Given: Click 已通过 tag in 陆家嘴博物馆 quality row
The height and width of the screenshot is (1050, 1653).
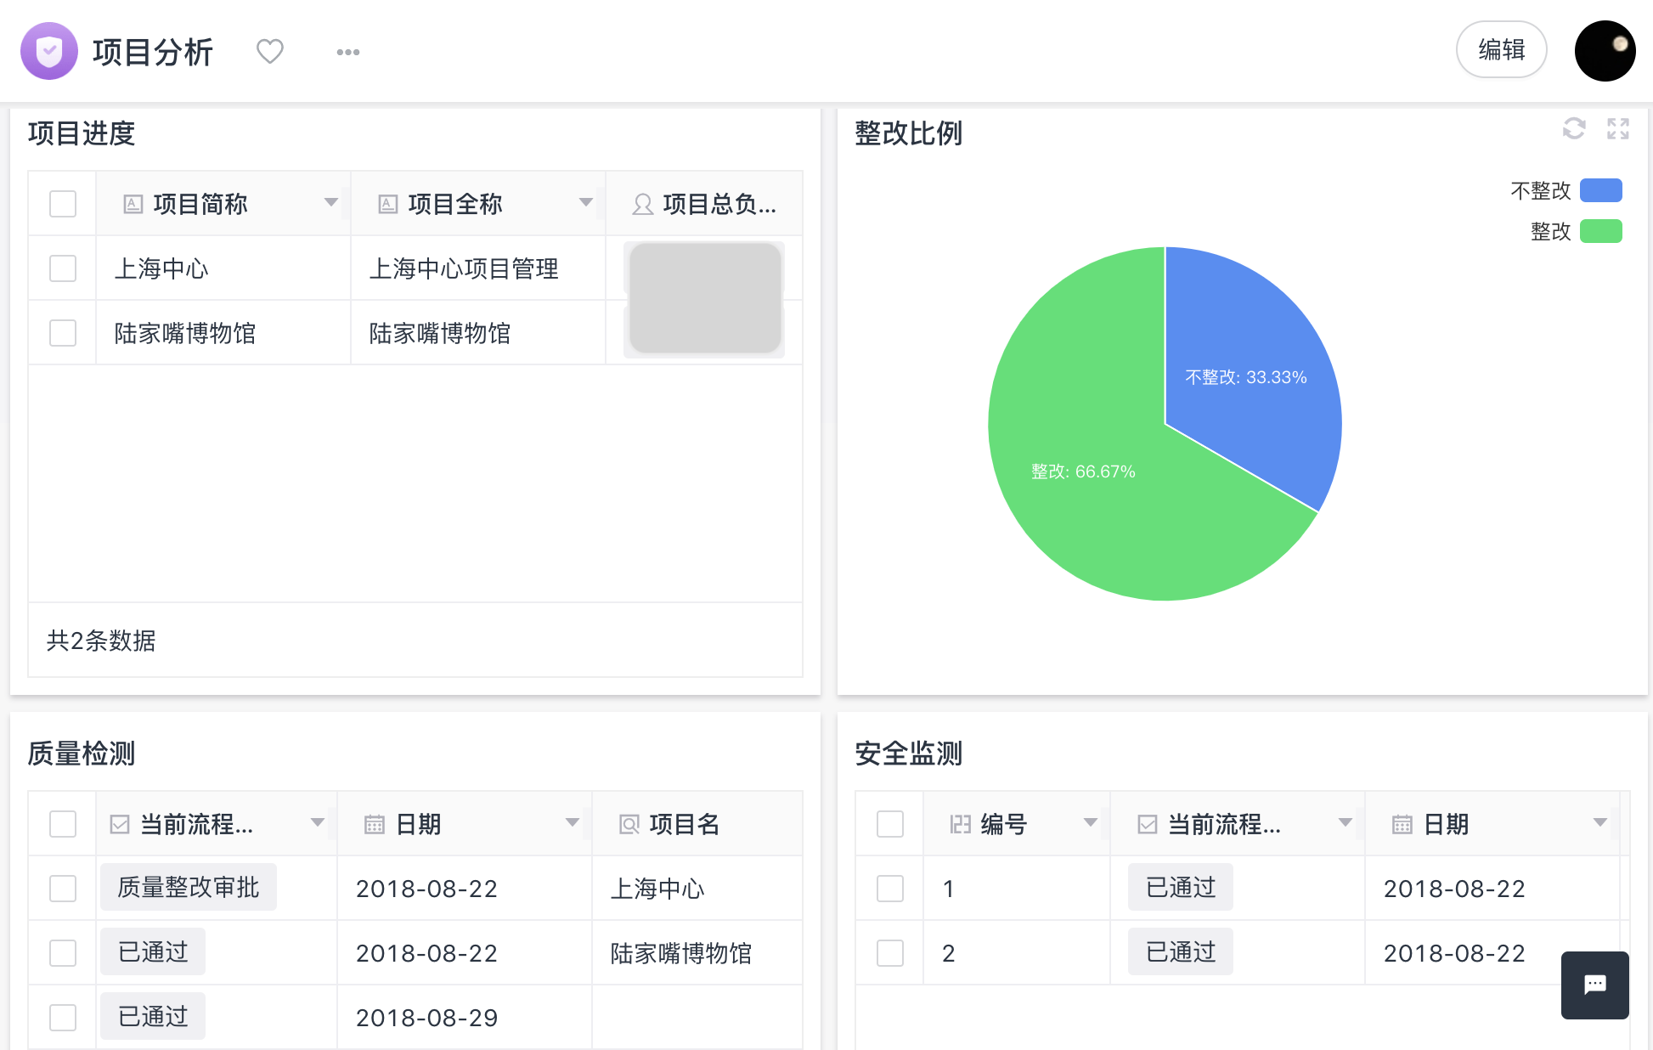Looking at the screenshot, I should click(x=153, y=951).
